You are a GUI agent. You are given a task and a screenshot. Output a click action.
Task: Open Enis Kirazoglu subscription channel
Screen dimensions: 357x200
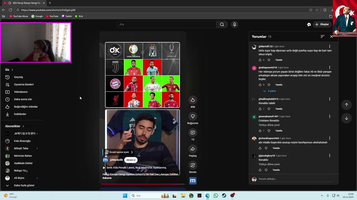[22, 141]
